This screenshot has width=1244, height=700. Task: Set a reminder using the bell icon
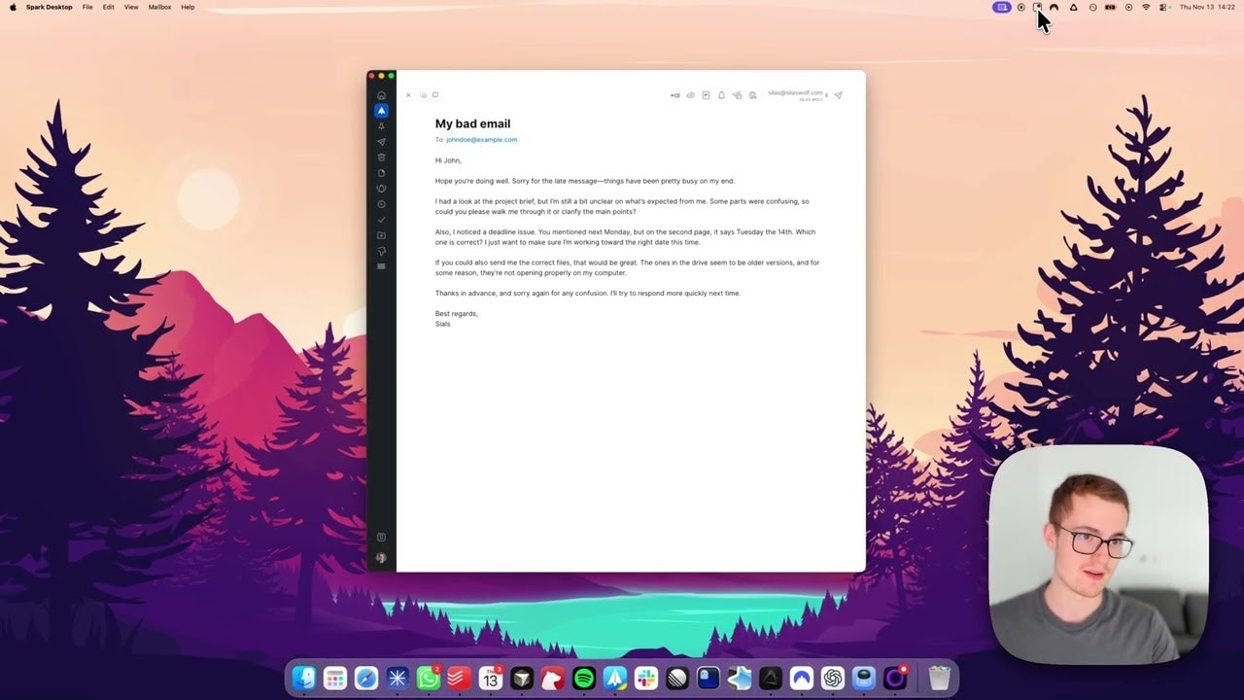click(x=721, y=95)
